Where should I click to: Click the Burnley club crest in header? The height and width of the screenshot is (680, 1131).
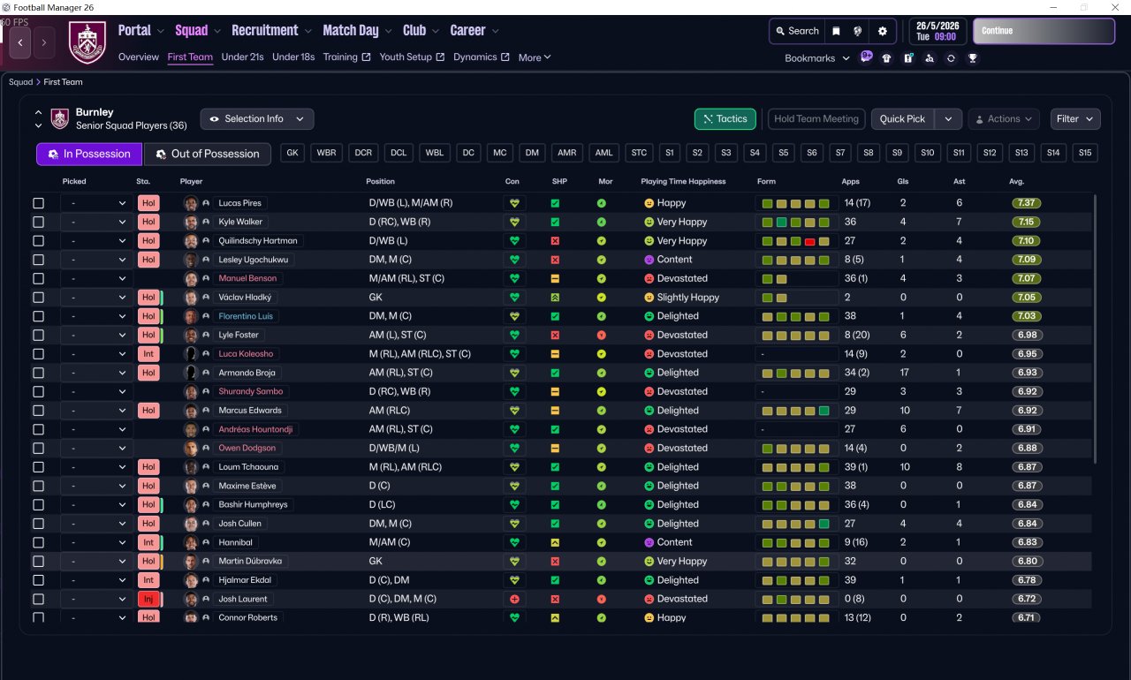(x=87, y=42)
